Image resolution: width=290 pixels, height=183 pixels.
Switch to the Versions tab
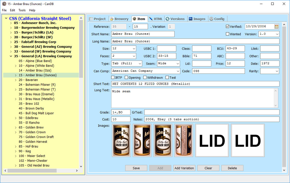click(x=175, y=19)
